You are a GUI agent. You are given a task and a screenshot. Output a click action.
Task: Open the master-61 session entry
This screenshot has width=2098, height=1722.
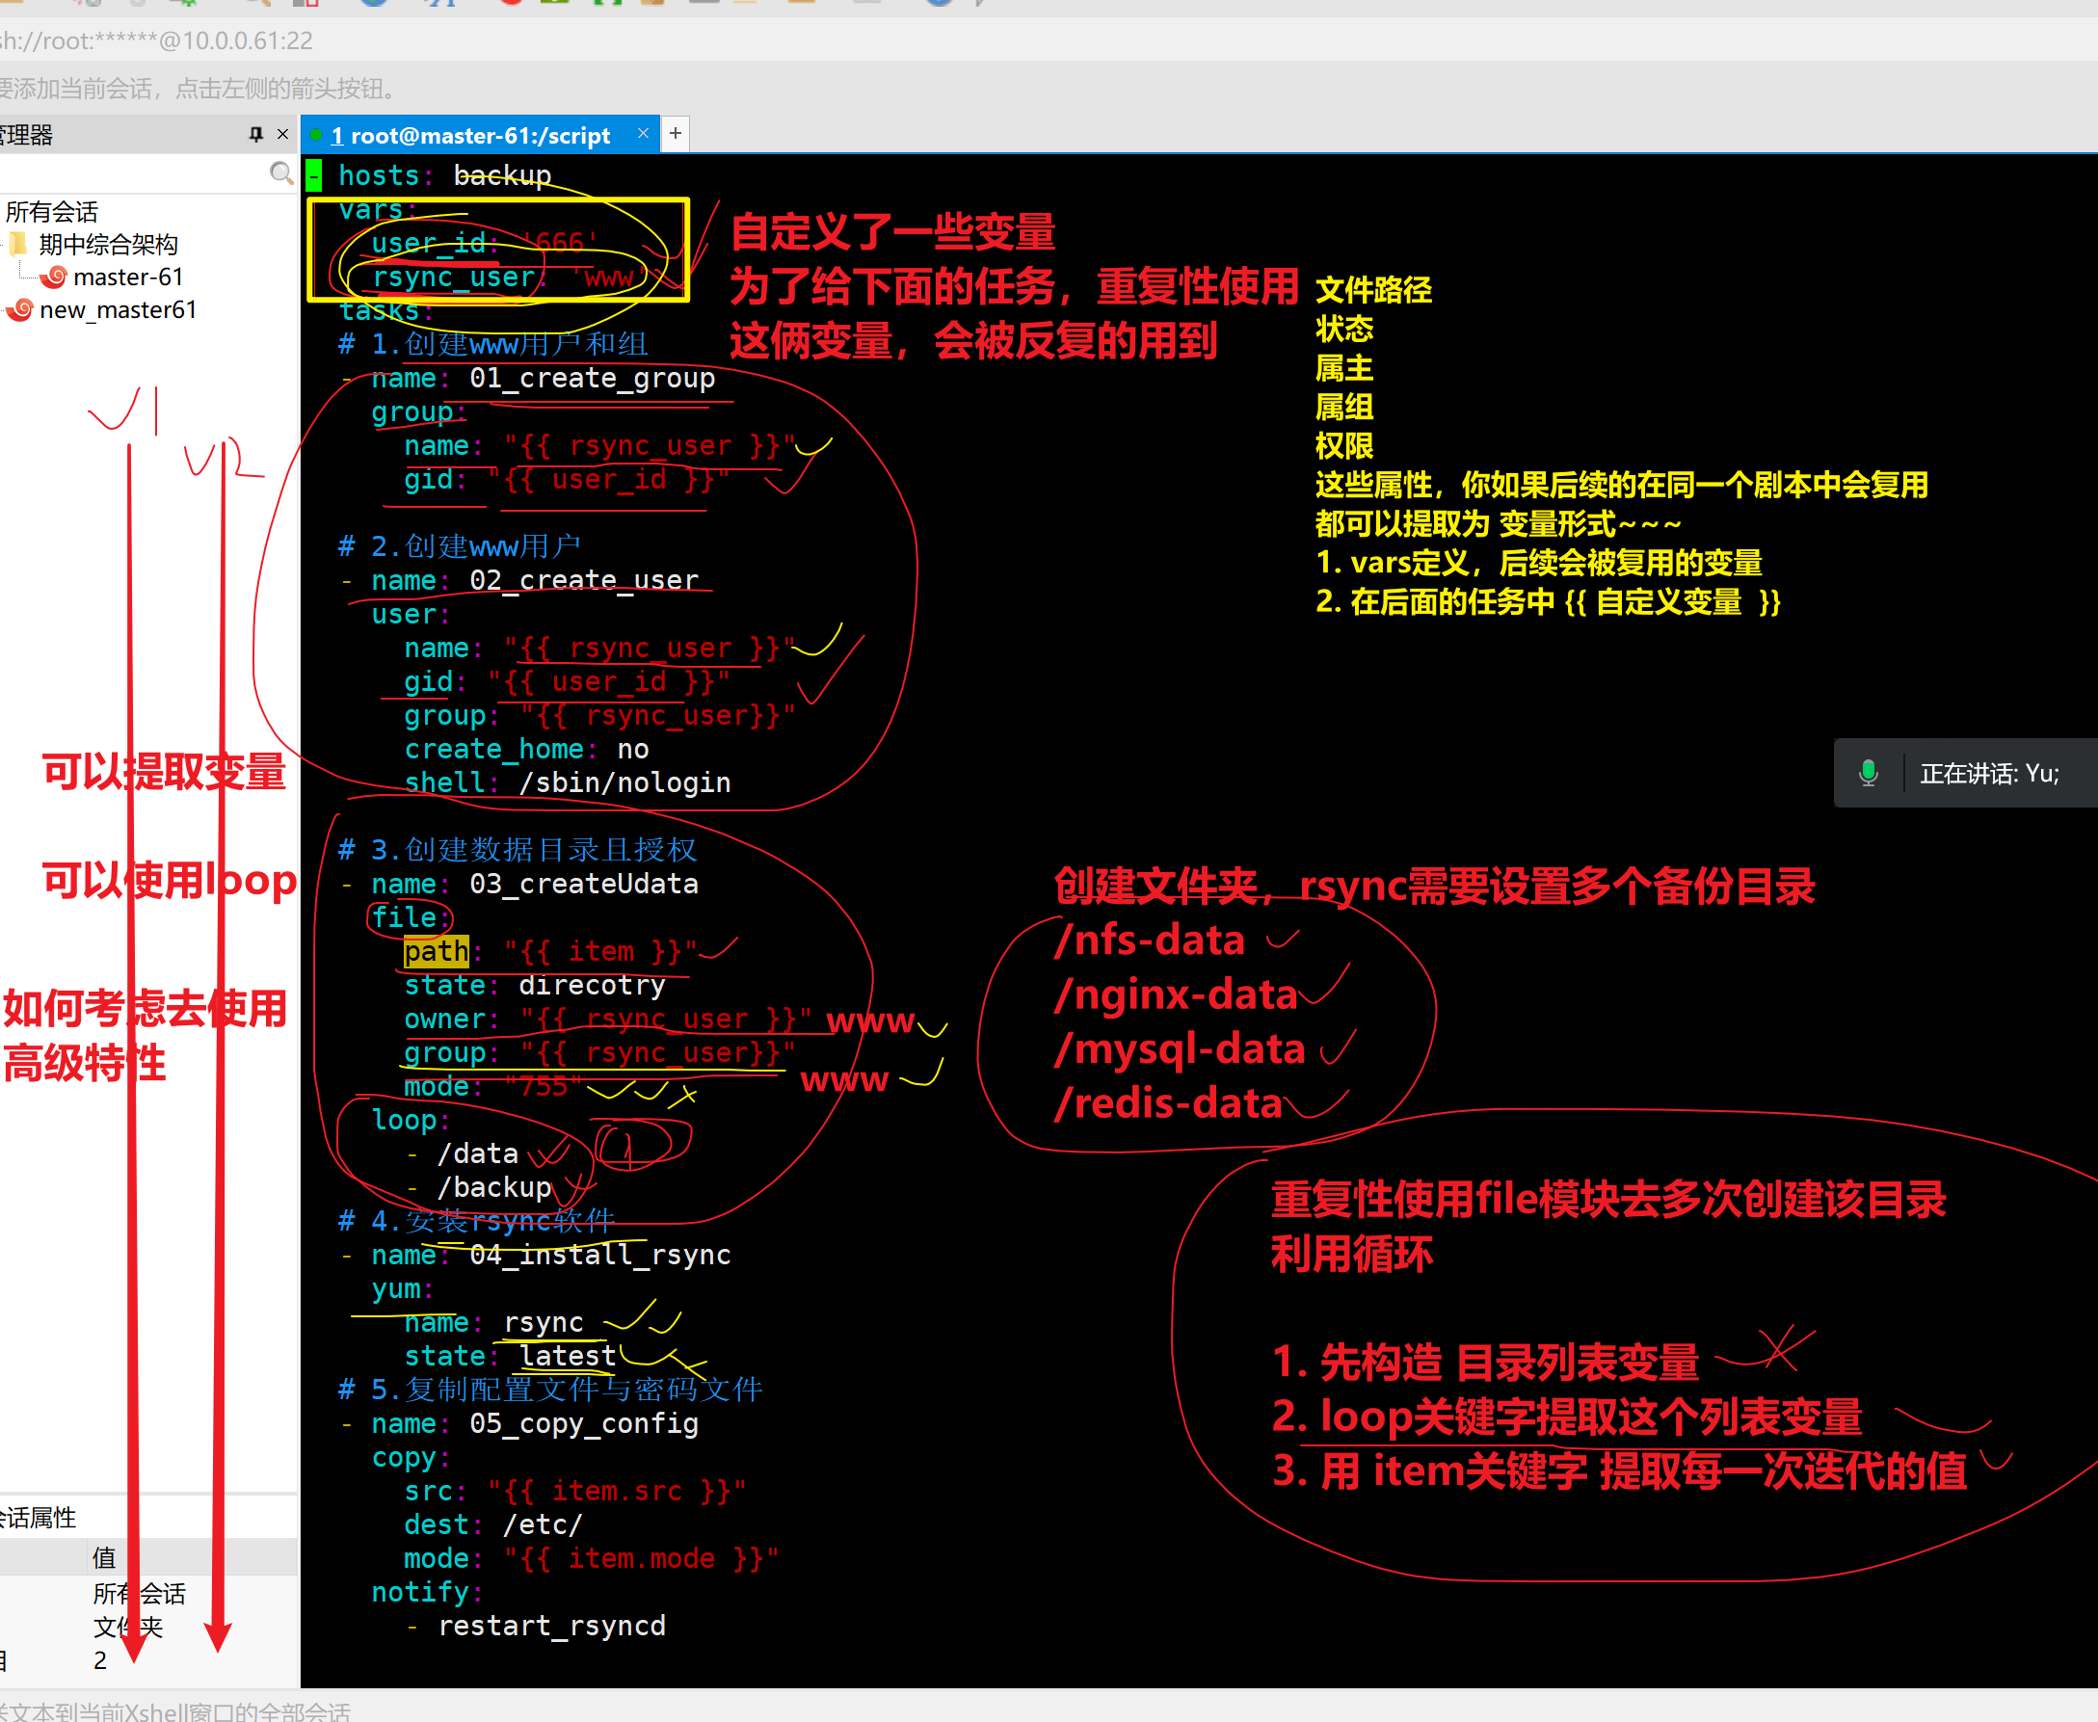(x=128, y=277)
